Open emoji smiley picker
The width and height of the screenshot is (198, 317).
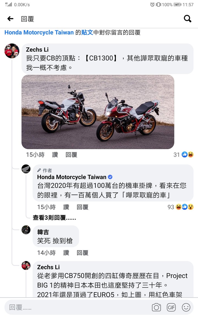(x=186, y=307)
